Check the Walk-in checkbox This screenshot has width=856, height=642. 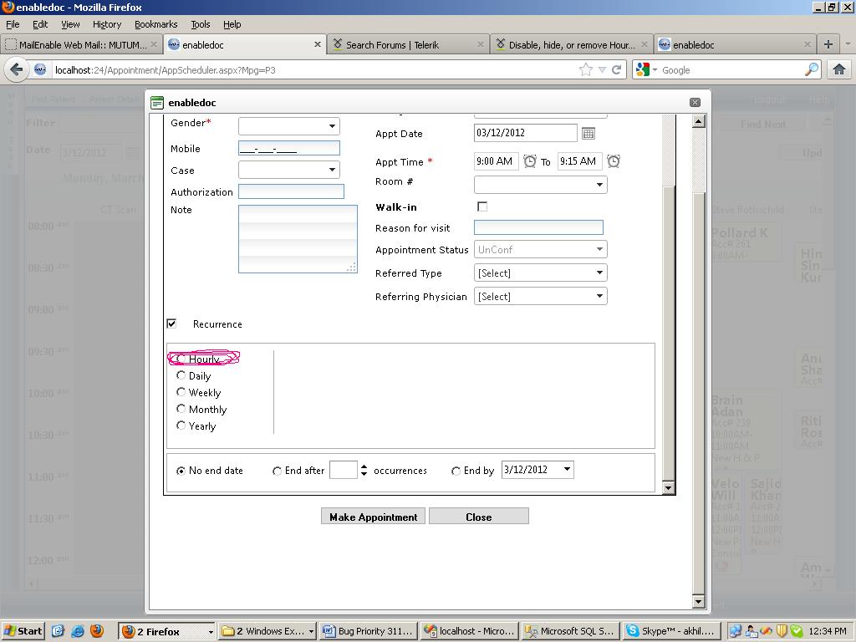pos(482,206)
